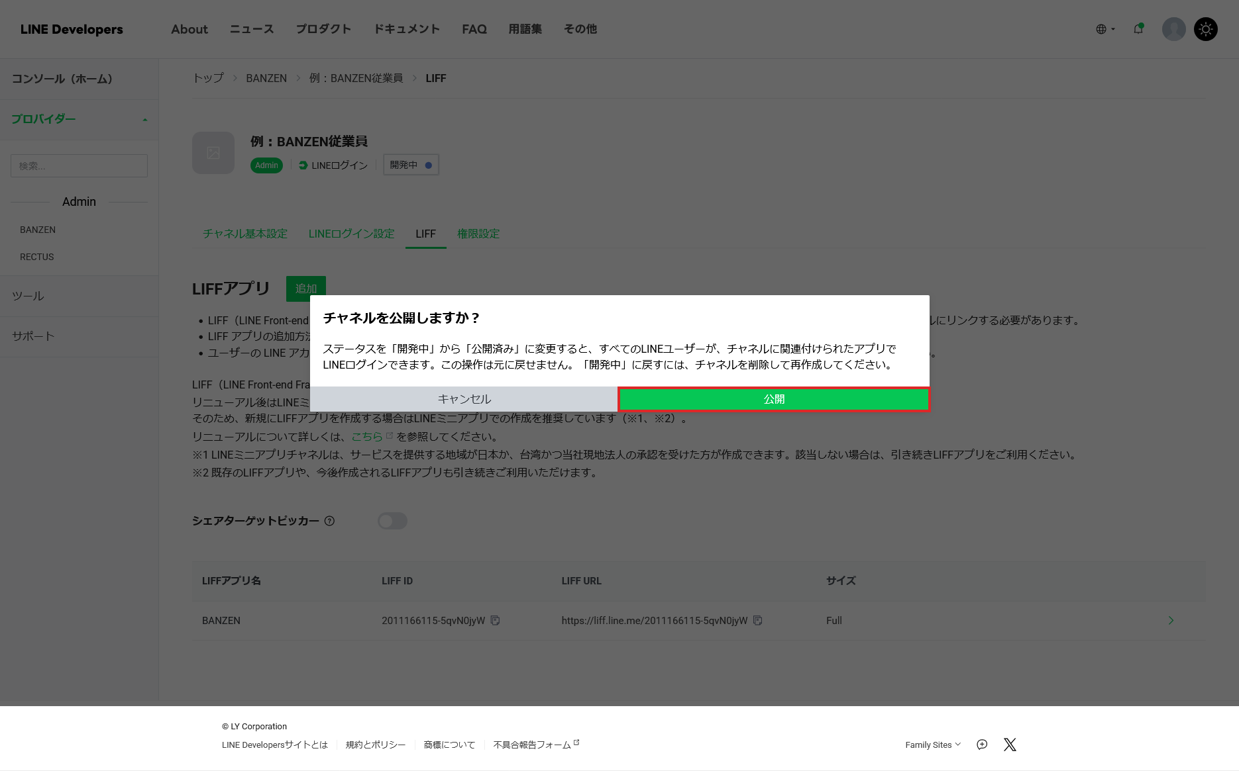Click the footer chat feedback icon

(982, 745)
